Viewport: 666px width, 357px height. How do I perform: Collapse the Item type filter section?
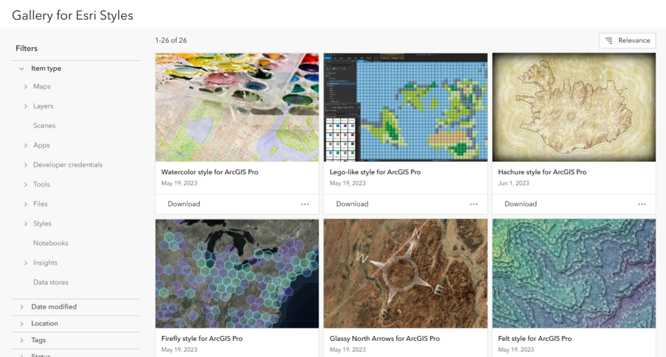coord(22,69)
